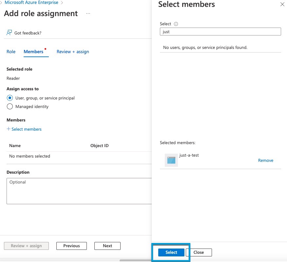The image size is (287, 262).
Task: Click the red dot on Members tab
Action: (45, 48)
